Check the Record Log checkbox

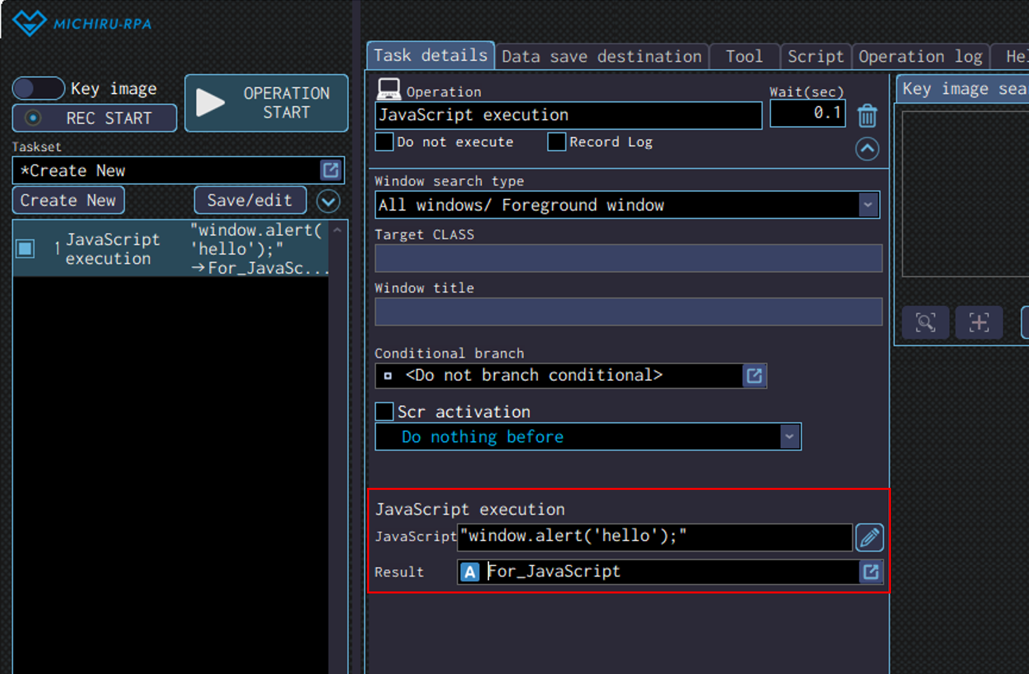pos(557,142)
